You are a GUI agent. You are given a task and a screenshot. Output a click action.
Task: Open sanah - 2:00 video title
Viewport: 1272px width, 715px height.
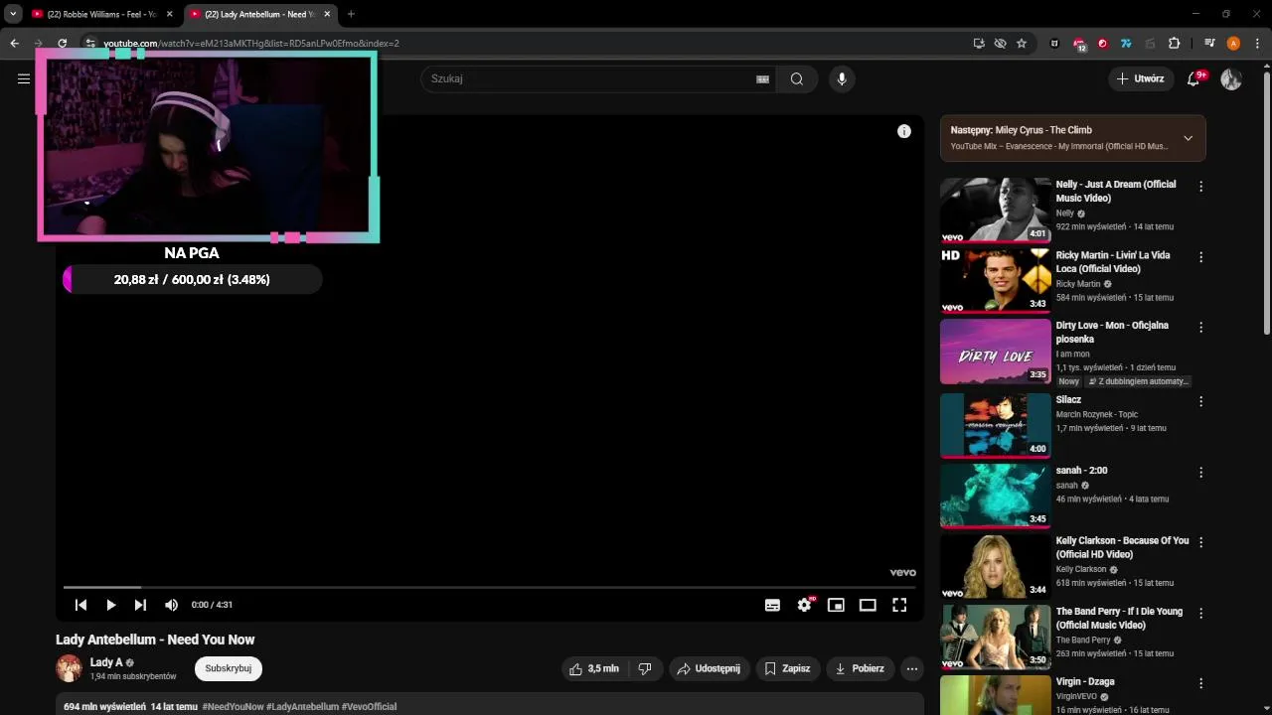(x=1081, y=471)
